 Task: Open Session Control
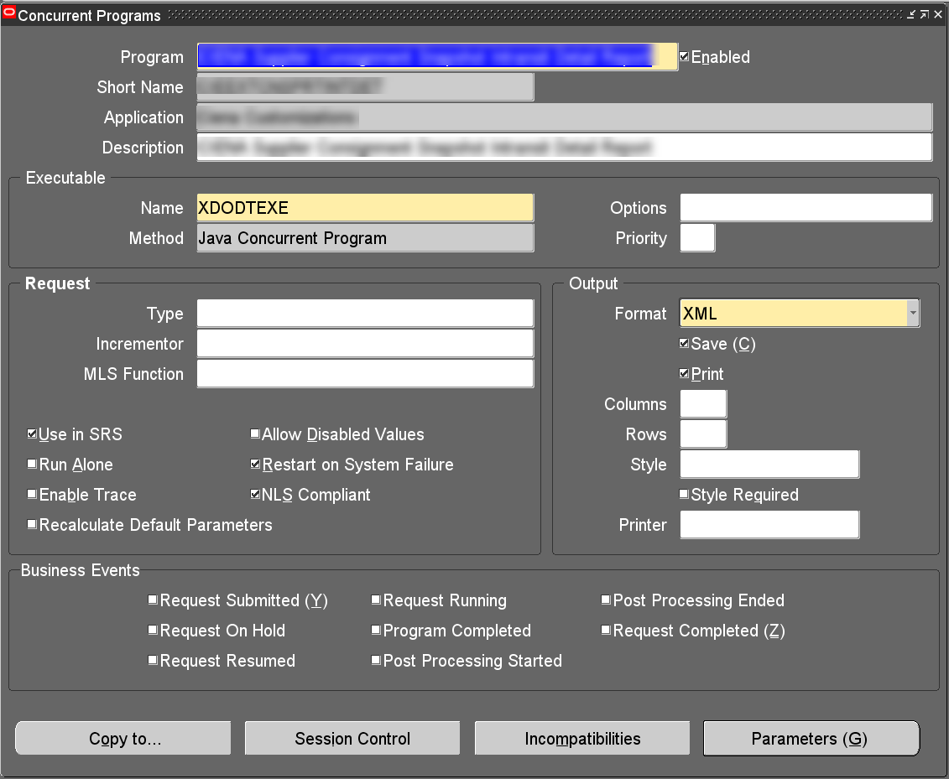pyautogui.click(x=352, y=739)
